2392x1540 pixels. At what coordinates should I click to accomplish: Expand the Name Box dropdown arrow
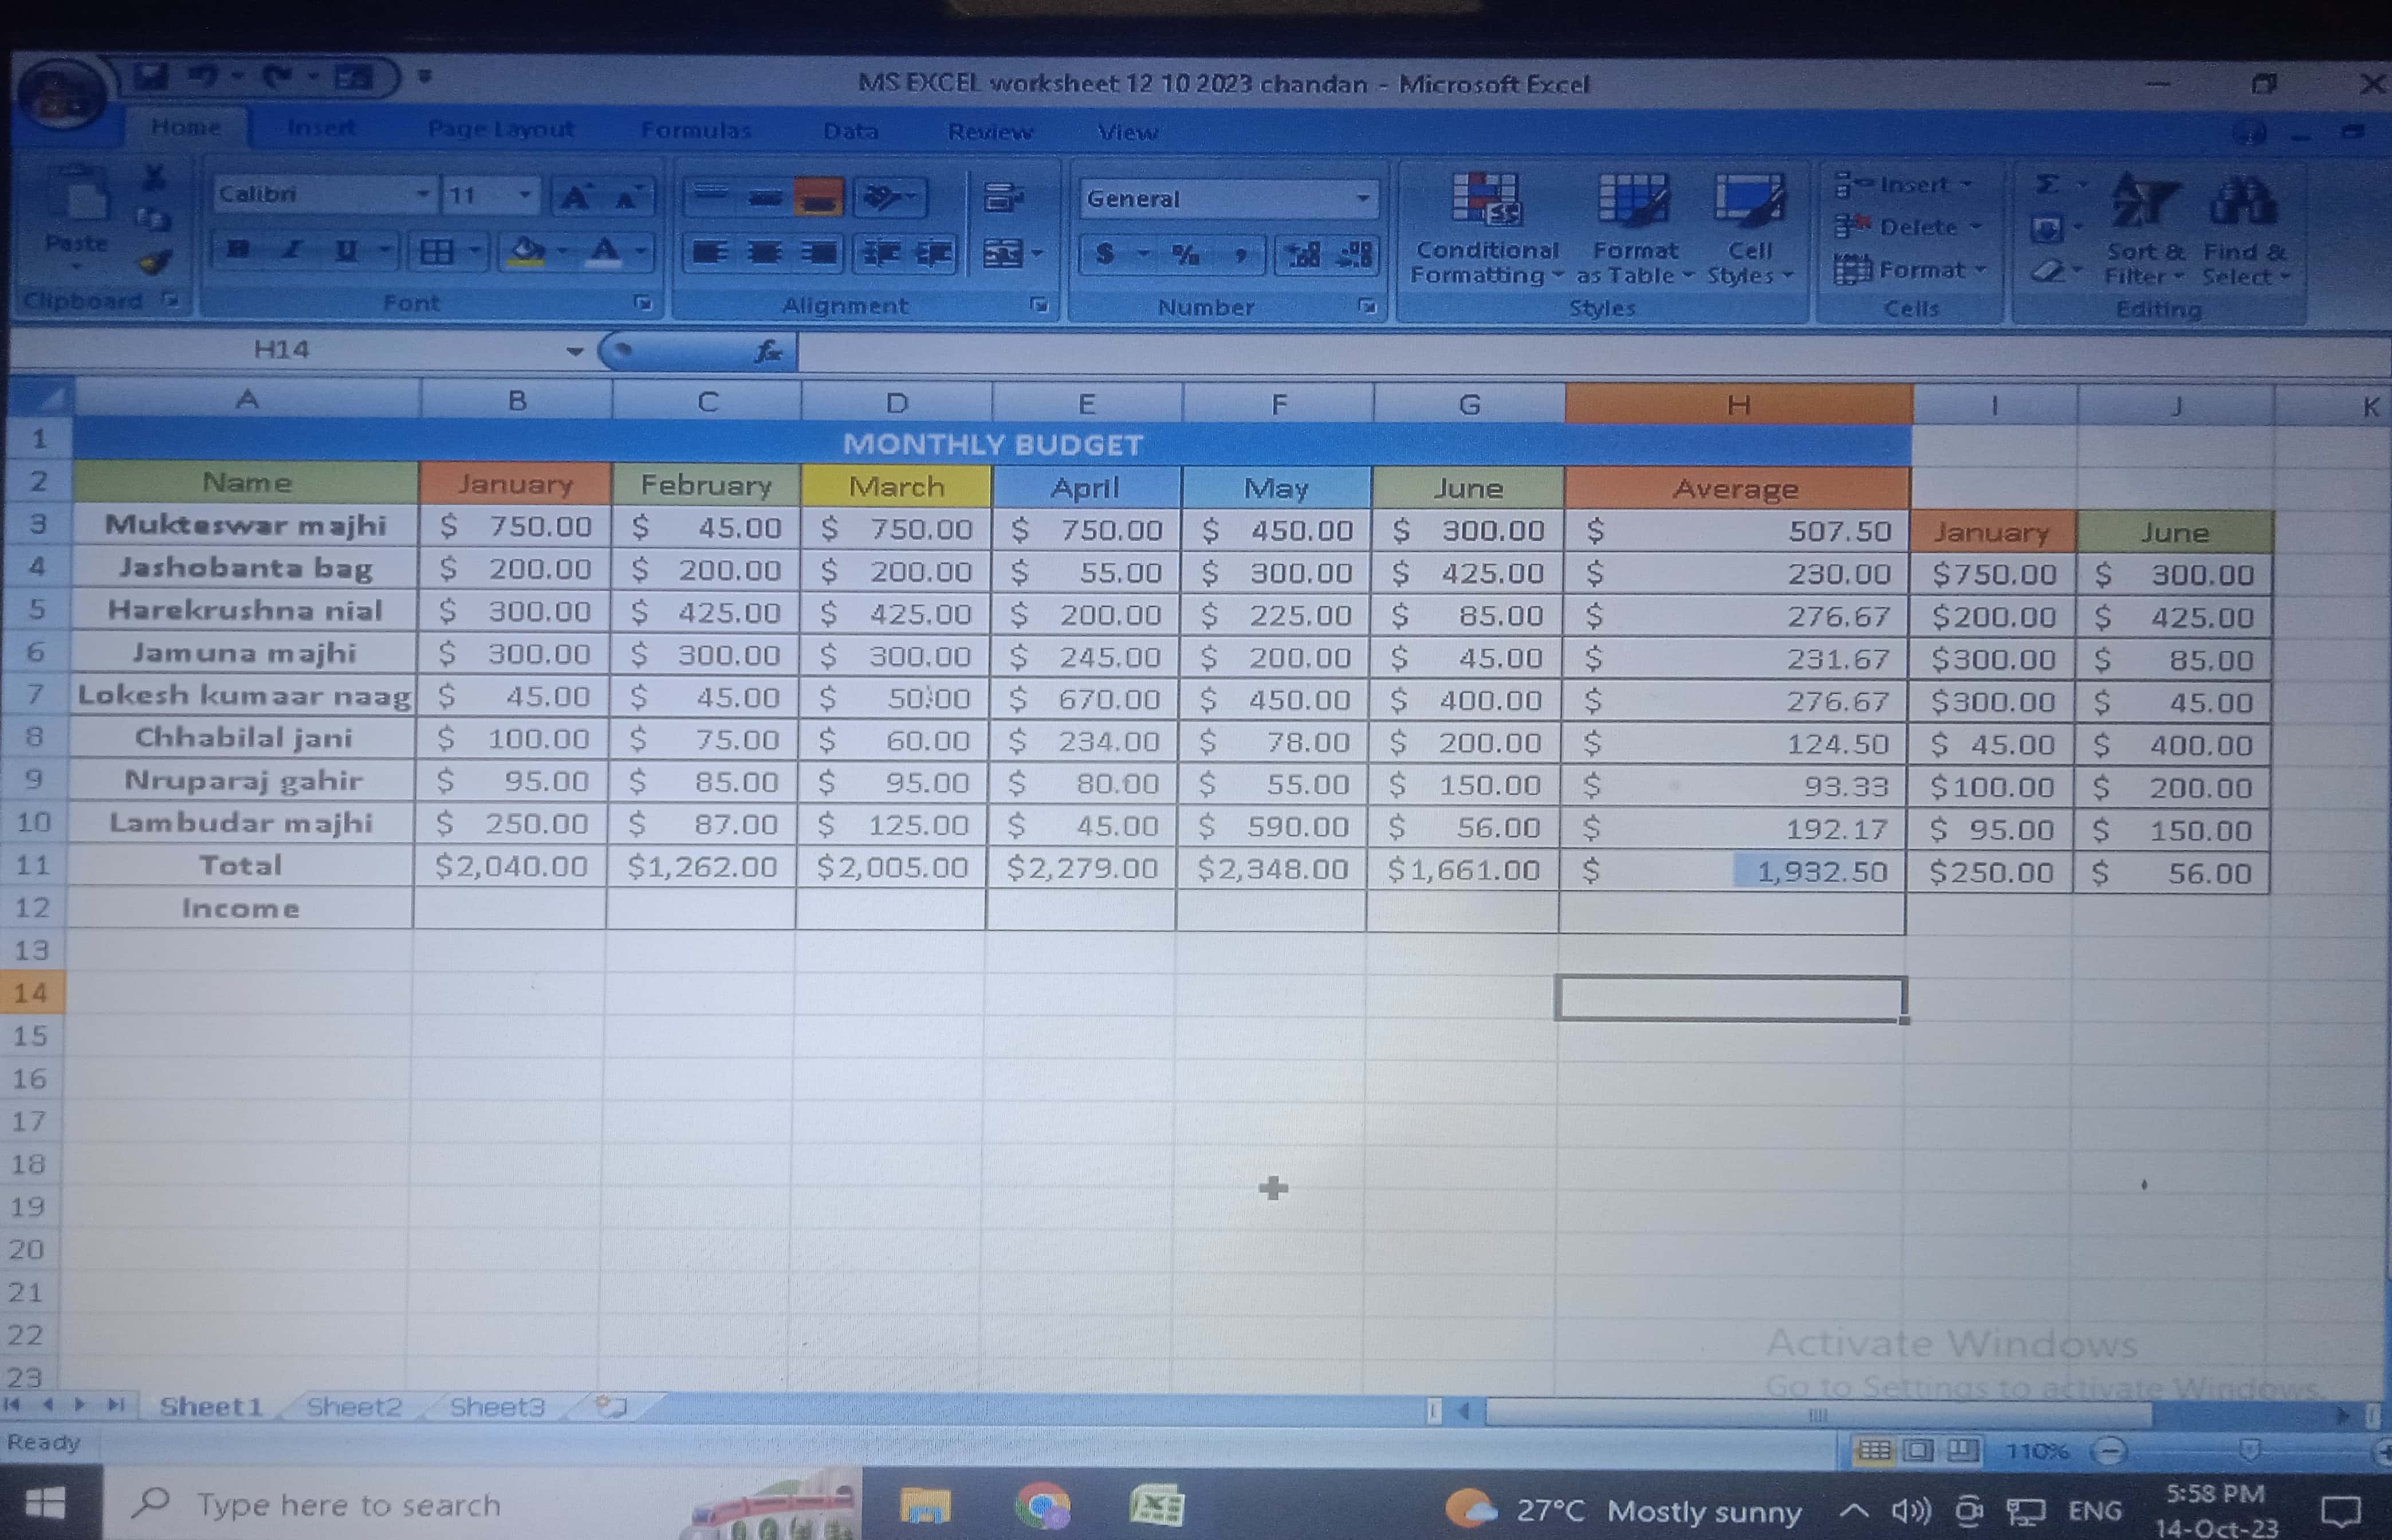coord(574,351)
